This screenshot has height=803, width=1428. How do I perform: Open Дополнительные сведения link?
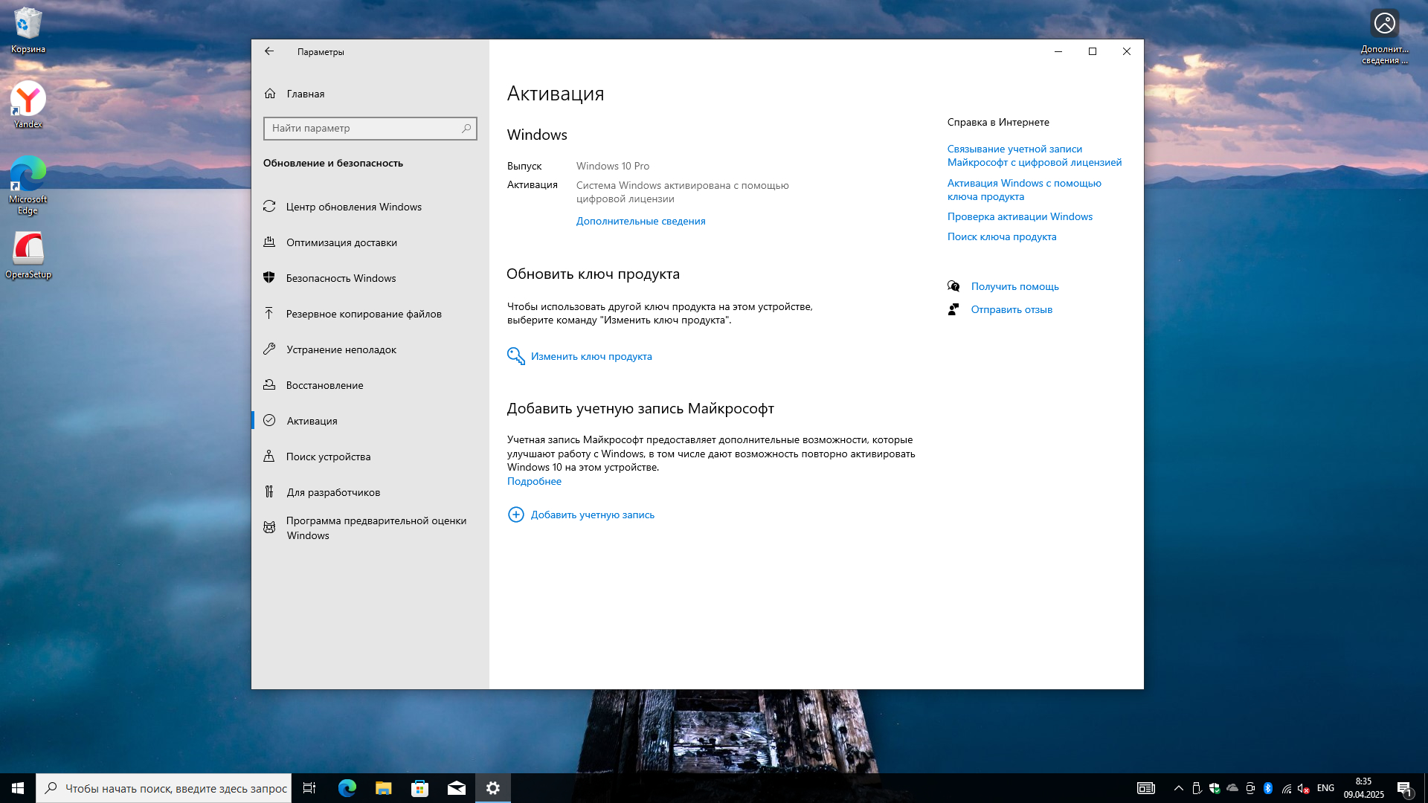click(x=640, y=221)
